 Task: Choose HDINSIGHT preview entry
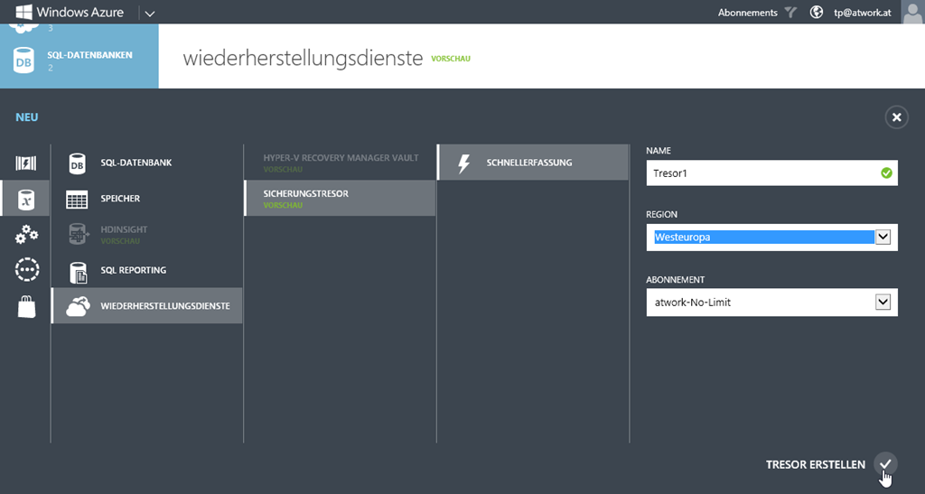[147, 234]
